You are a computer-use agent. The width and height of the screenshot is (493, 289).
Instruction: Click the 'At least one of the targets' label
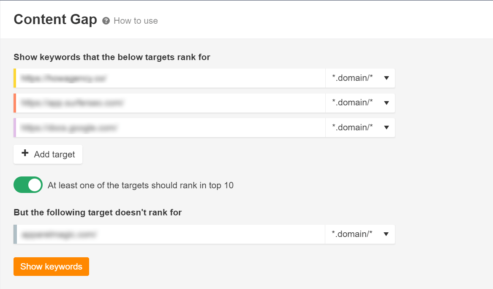(141, 185)
